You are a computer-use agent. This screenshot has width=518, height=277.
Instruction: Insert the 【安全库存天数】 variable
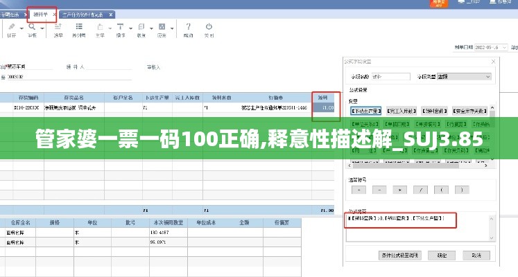pos(469,111)
